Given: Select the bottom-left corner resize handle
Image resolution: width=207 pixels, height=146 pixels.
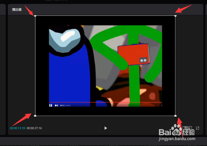Looking at the screenshot, I should [x=35, y=116].
